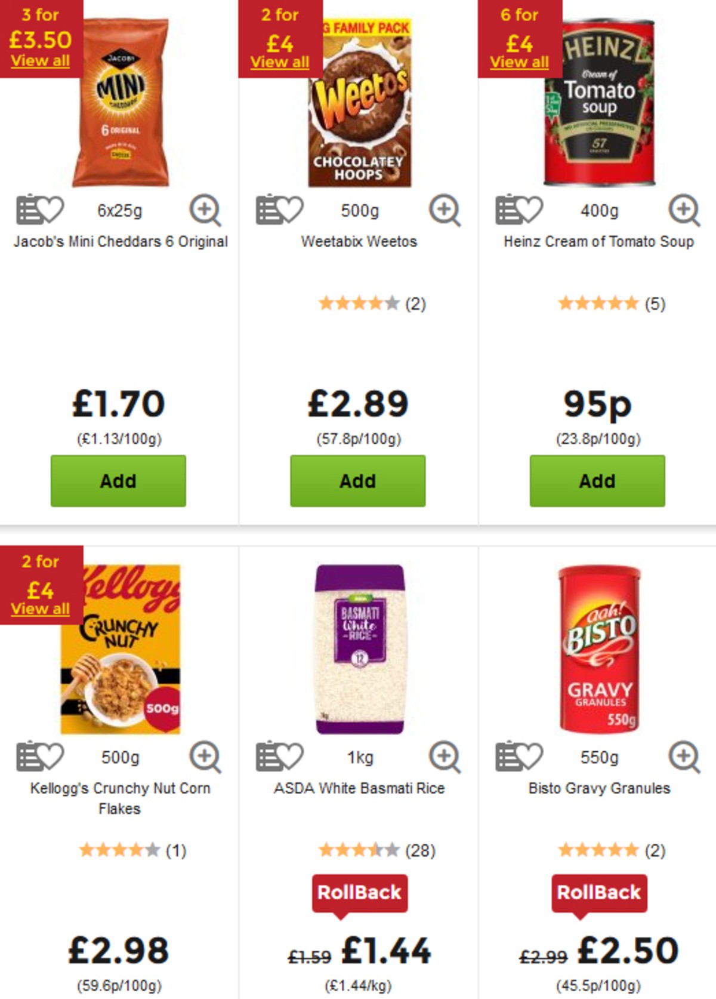This screenshot has width=716, height=999.
Task: Open View all under Kellogg's Crunchy Nut offer
Action: (x=39, y=607)
